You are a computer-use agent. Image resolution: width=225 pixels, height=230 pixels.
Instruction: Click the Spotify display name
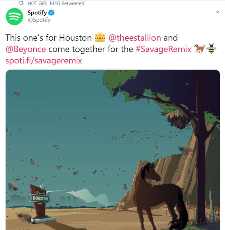click(37, 12)
